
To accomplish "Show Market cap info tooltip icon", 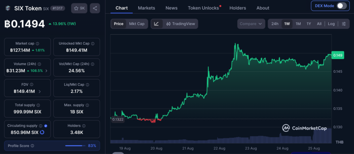I will coord(37,44).
